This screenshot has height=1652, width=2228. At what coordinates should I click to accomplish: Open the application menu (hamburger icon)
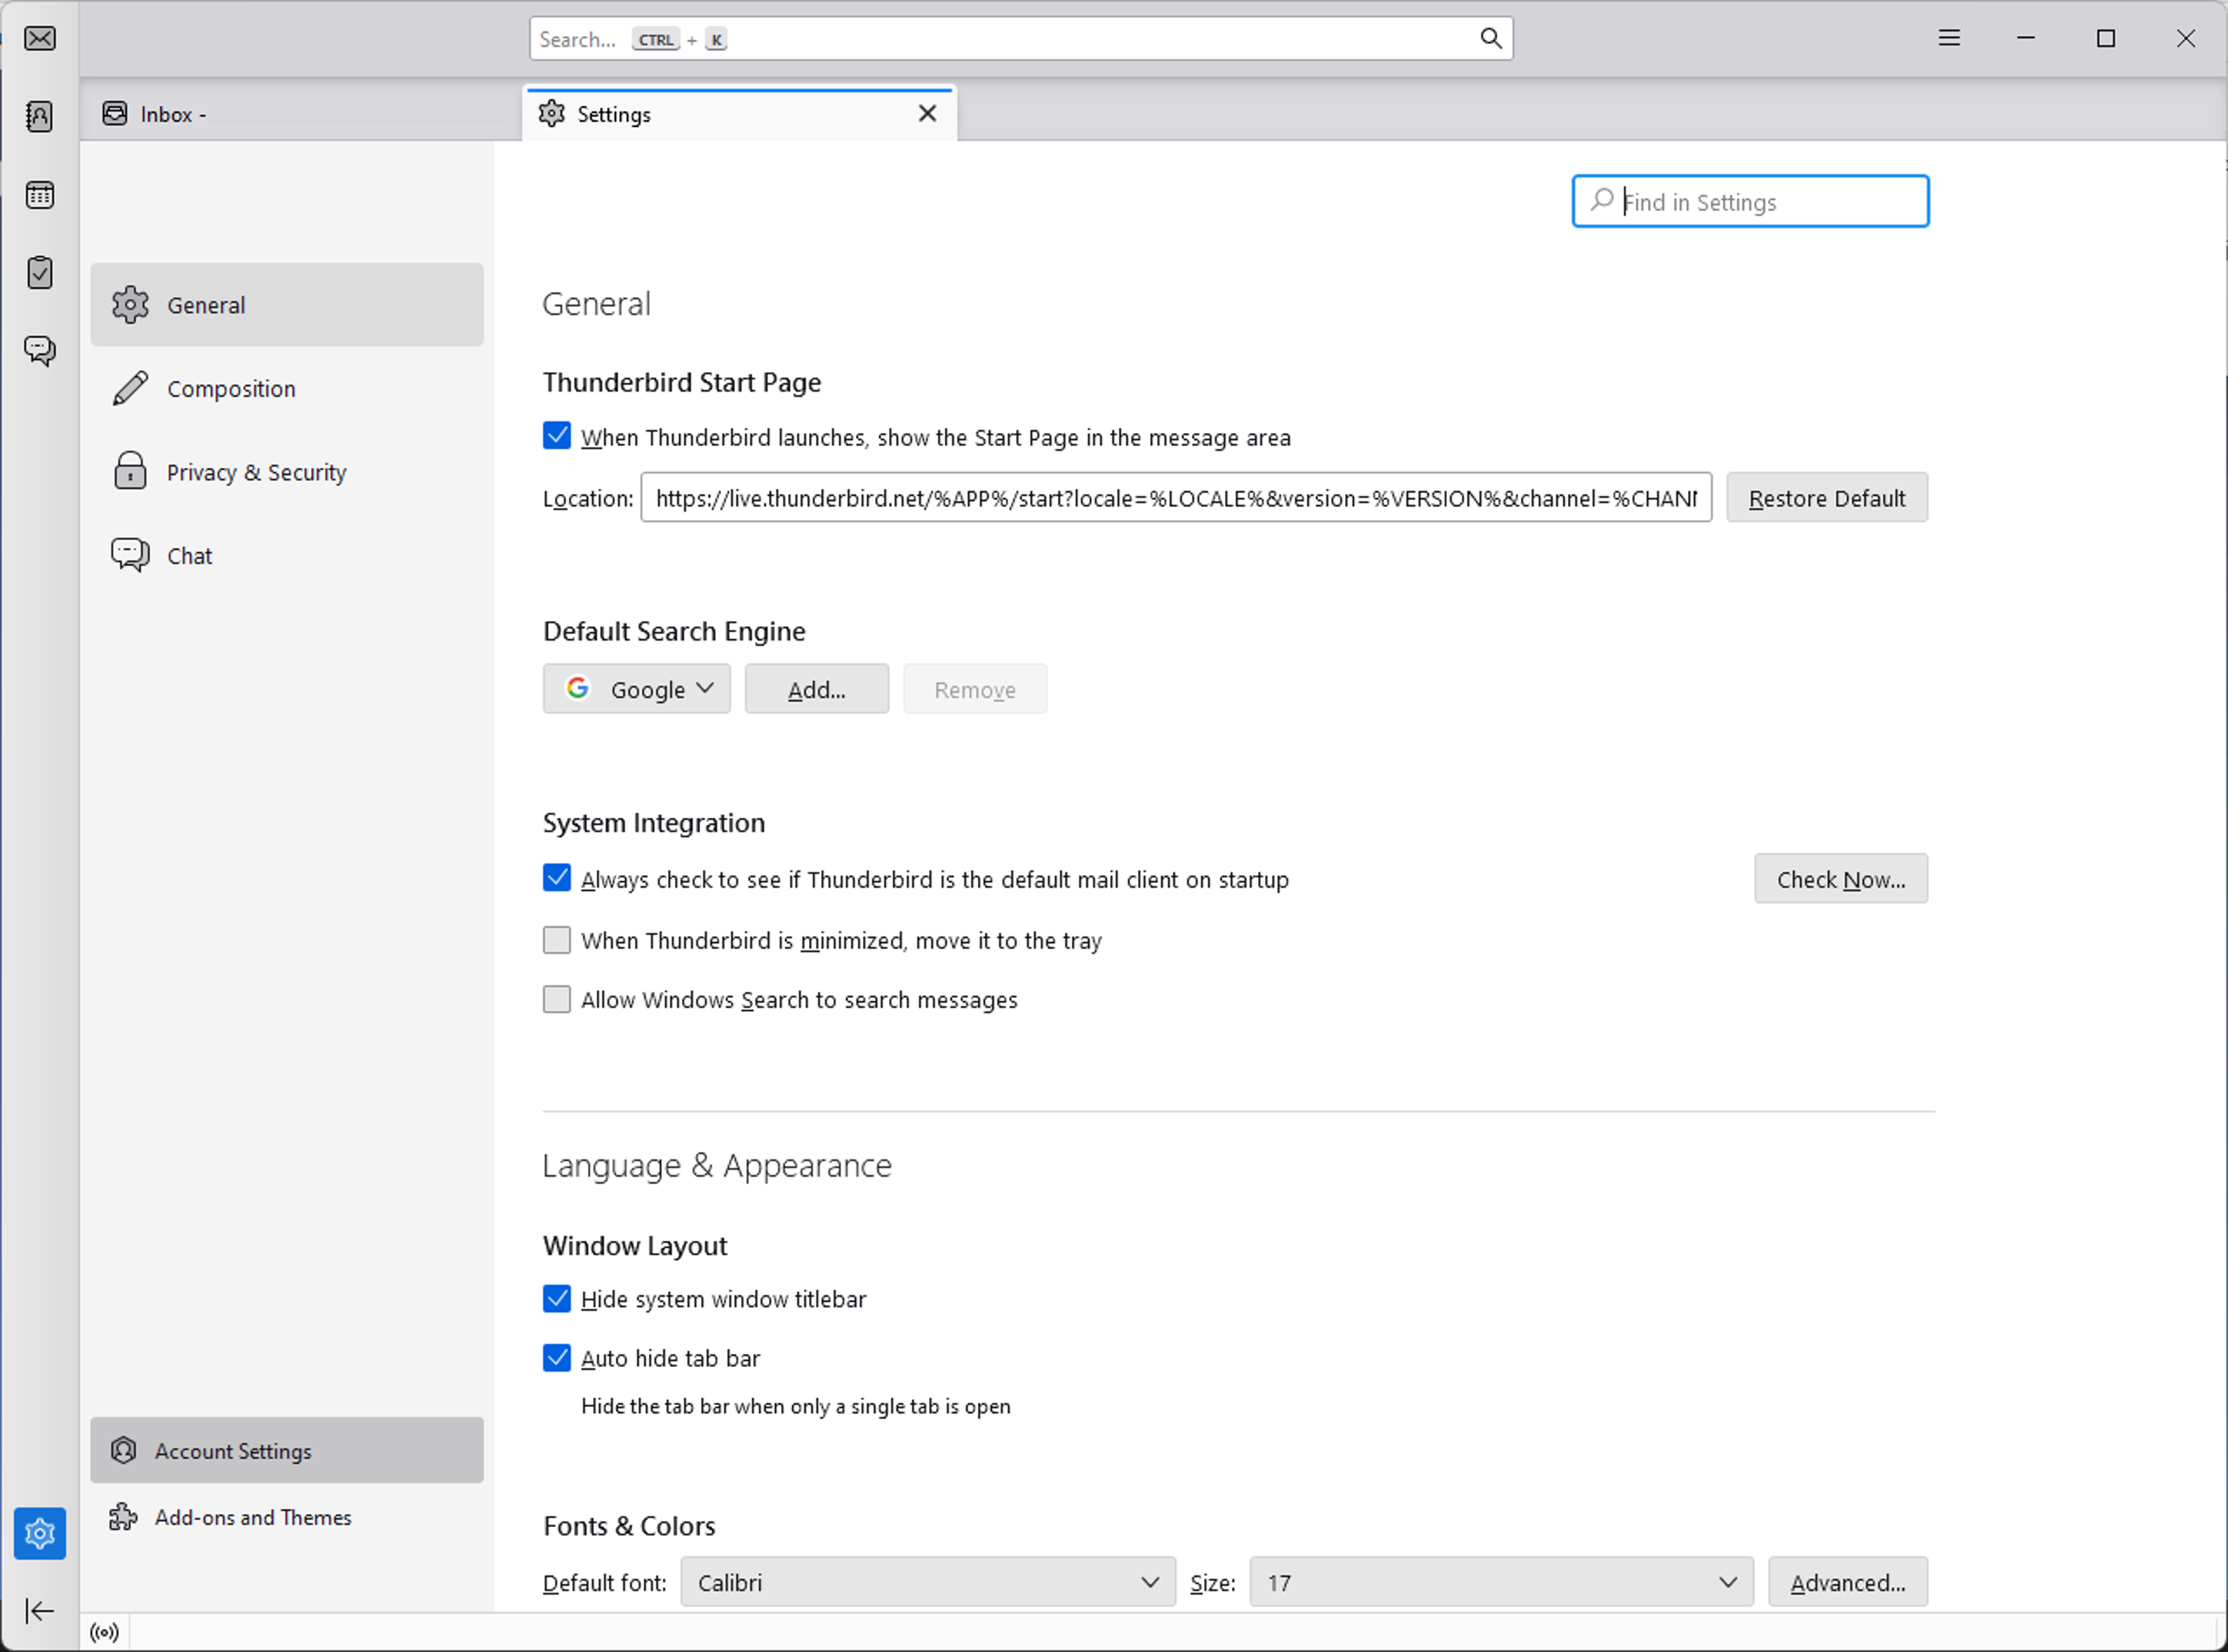point(1948,38)
